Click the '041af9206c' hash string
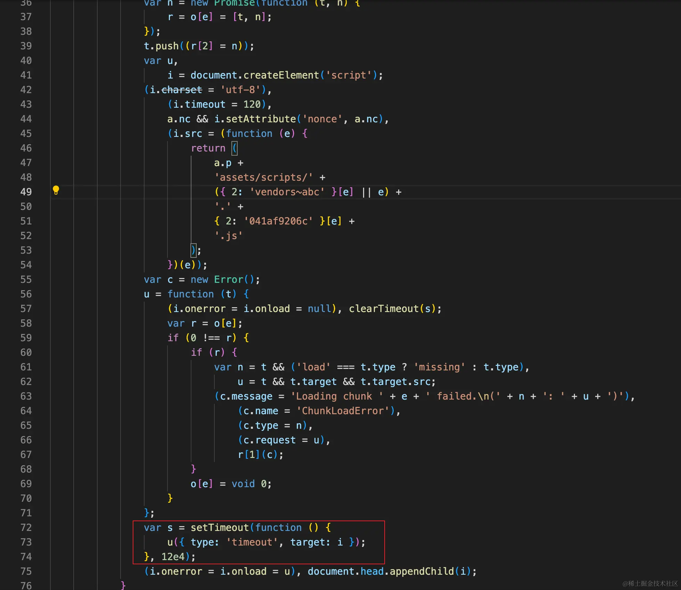 click(278, 221)
